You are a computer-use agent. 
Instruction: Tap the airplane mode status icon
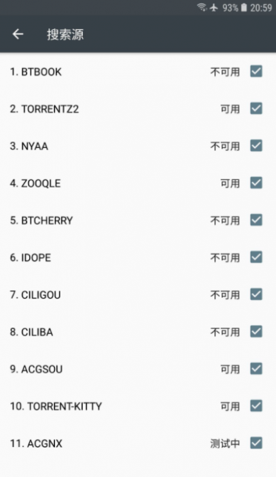214,7
